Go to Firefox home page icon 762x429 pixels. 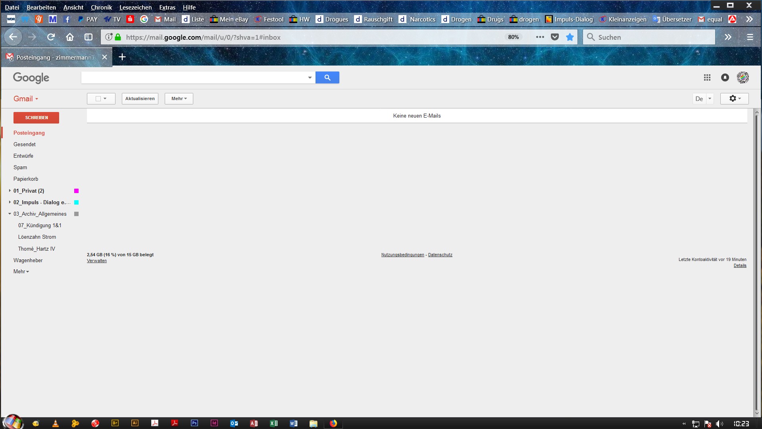tap(70, 37)
